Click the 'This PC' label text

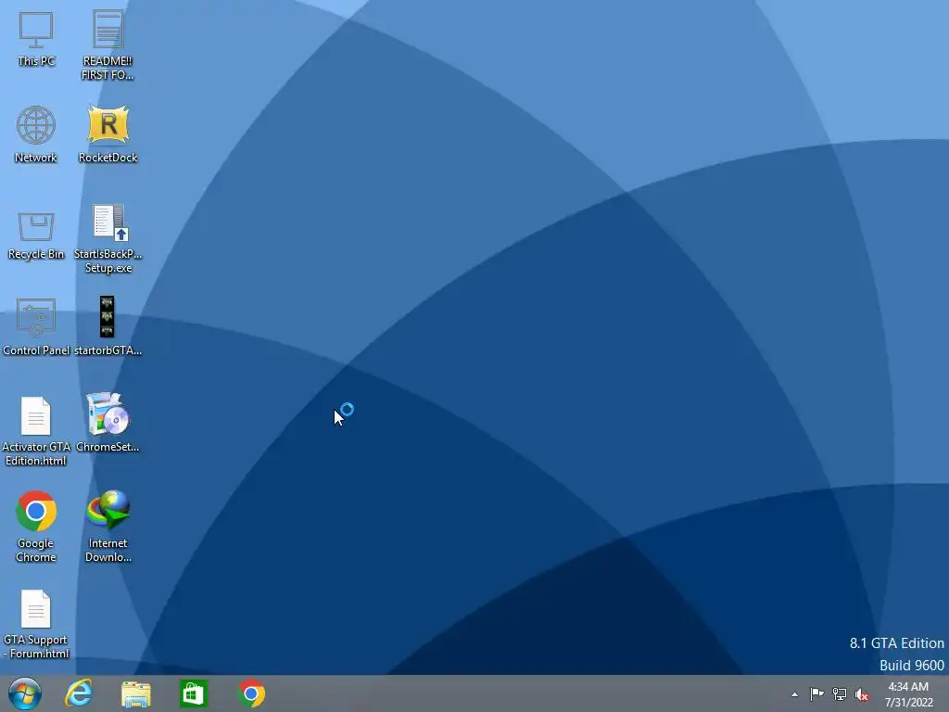pos(36,61)
